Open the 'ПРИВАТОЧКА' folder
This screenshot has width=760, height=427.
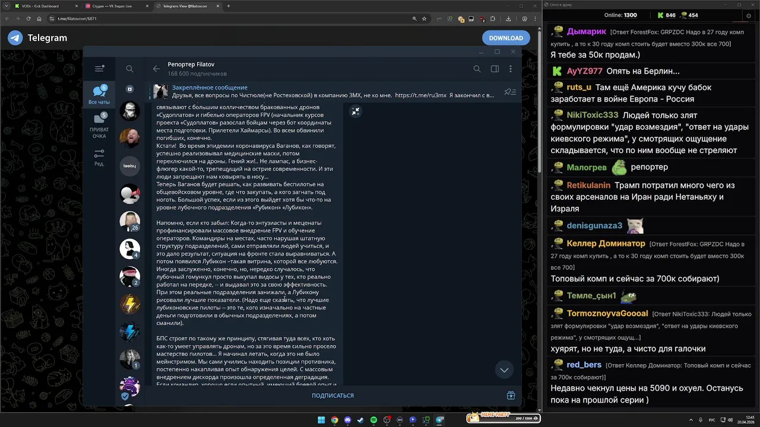tap(99, 126)
